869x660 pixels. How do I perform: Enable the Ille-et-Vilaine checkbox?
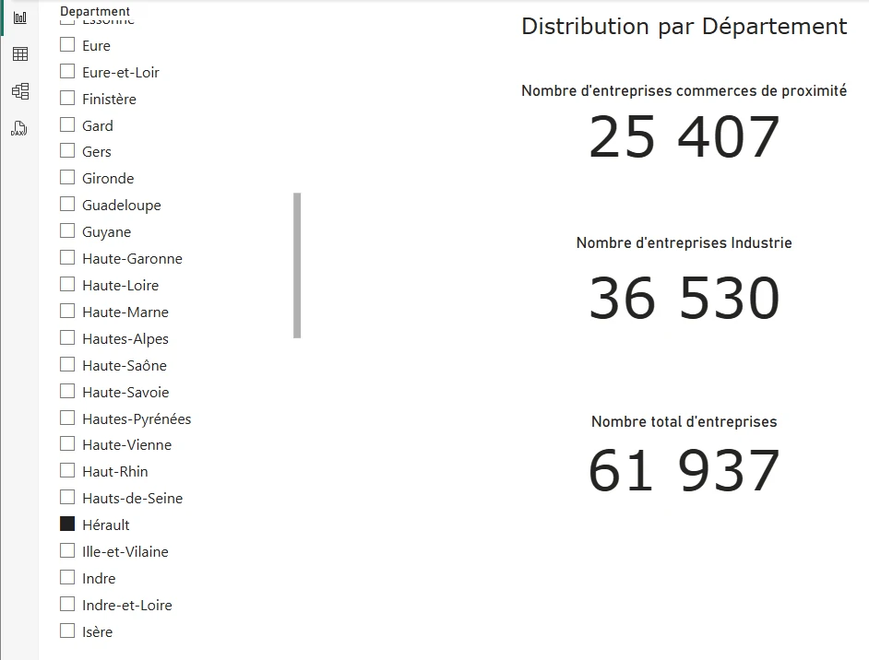coord(67,550)
